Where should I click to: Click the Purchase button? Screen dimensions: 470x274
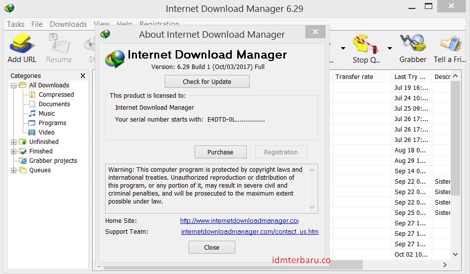(220, 152)
